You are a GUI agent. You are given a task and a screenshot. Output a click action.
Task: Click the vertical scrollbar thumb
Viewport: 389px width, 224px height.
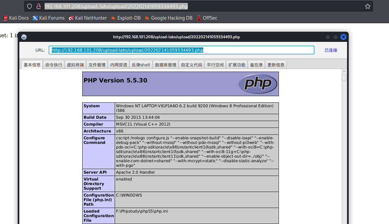[344, 78]
